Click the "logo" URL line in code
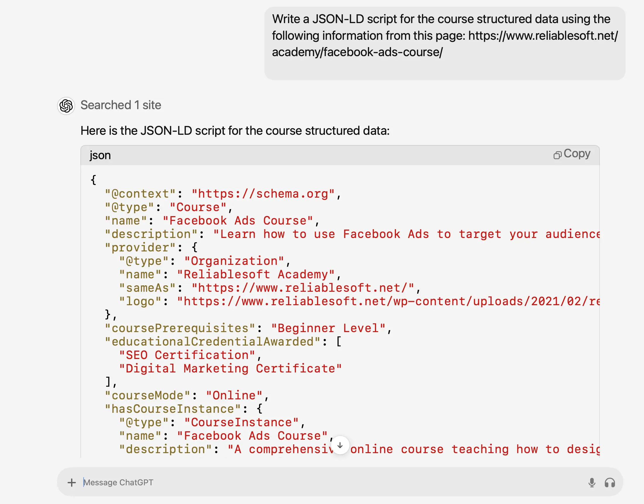 pos(359,301)
